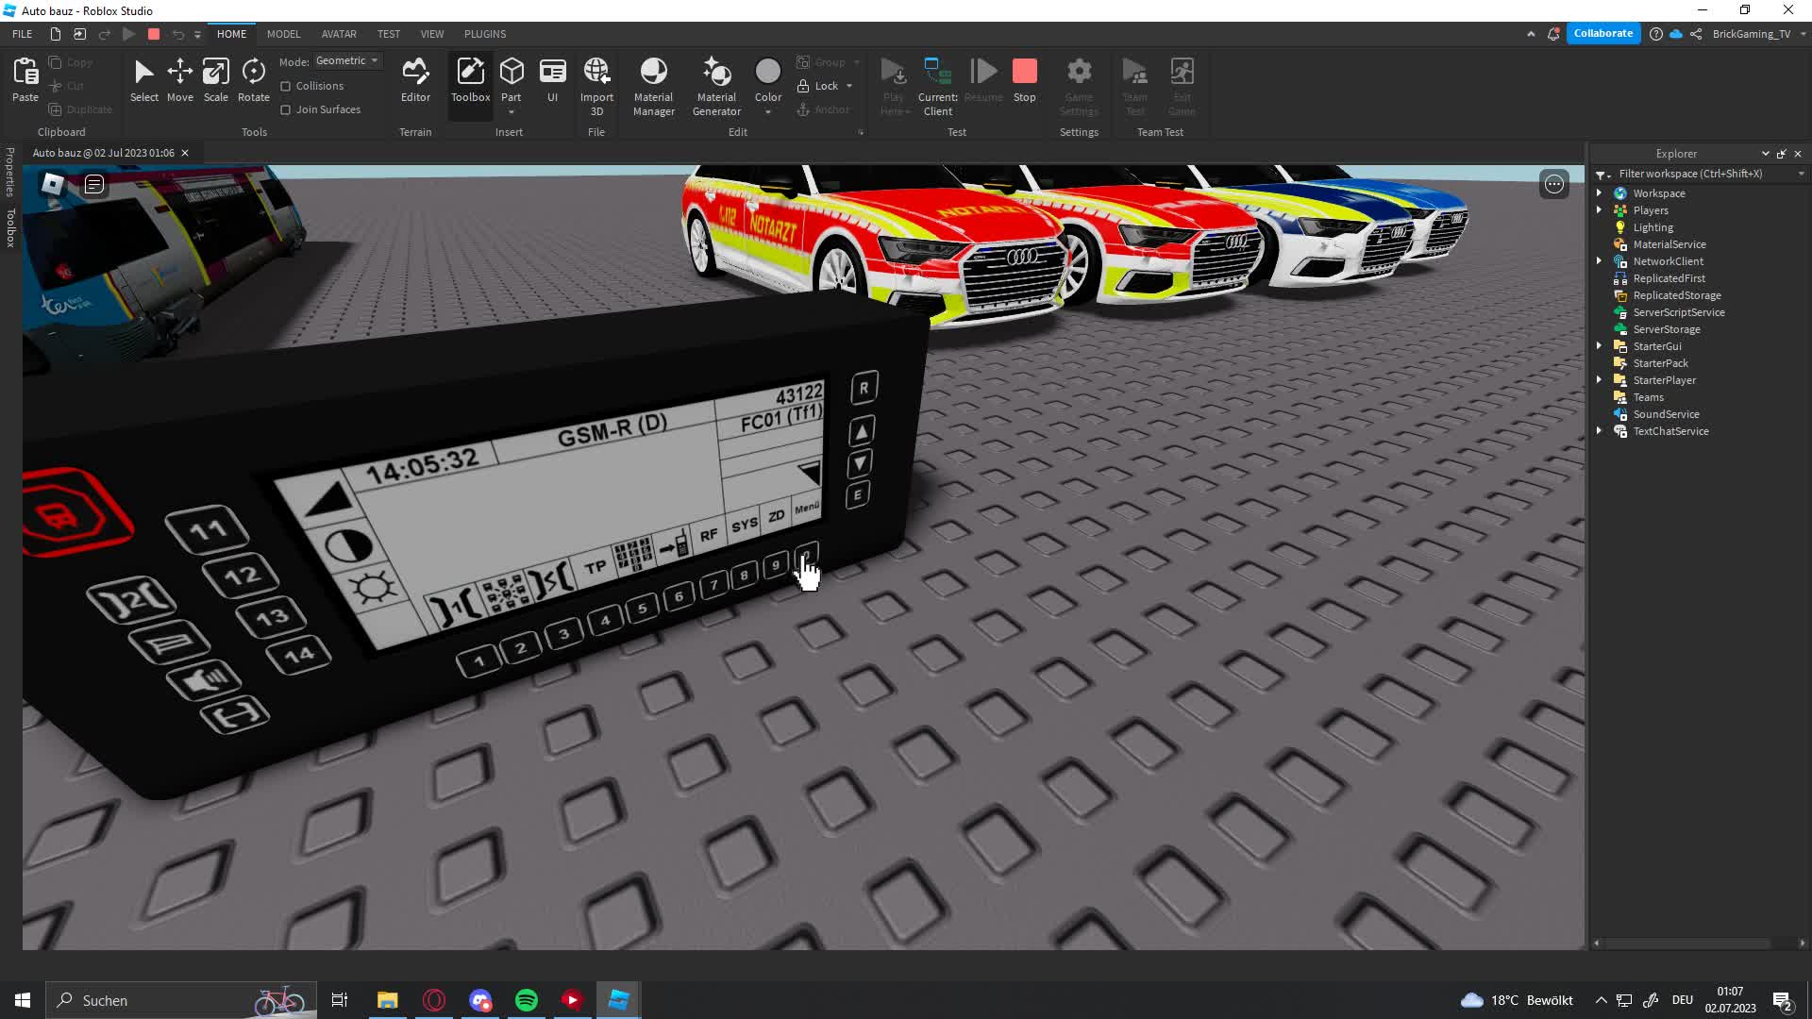
Task: Open Material Generator
Action: click(x=716, y=85)
